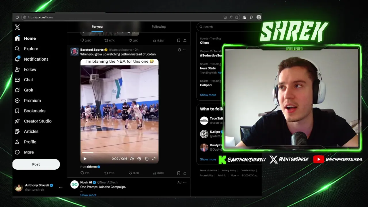Open Terms of Service footer link
Image resolution: width=368 pixels, height=207 pixels.
coord(208,170)
